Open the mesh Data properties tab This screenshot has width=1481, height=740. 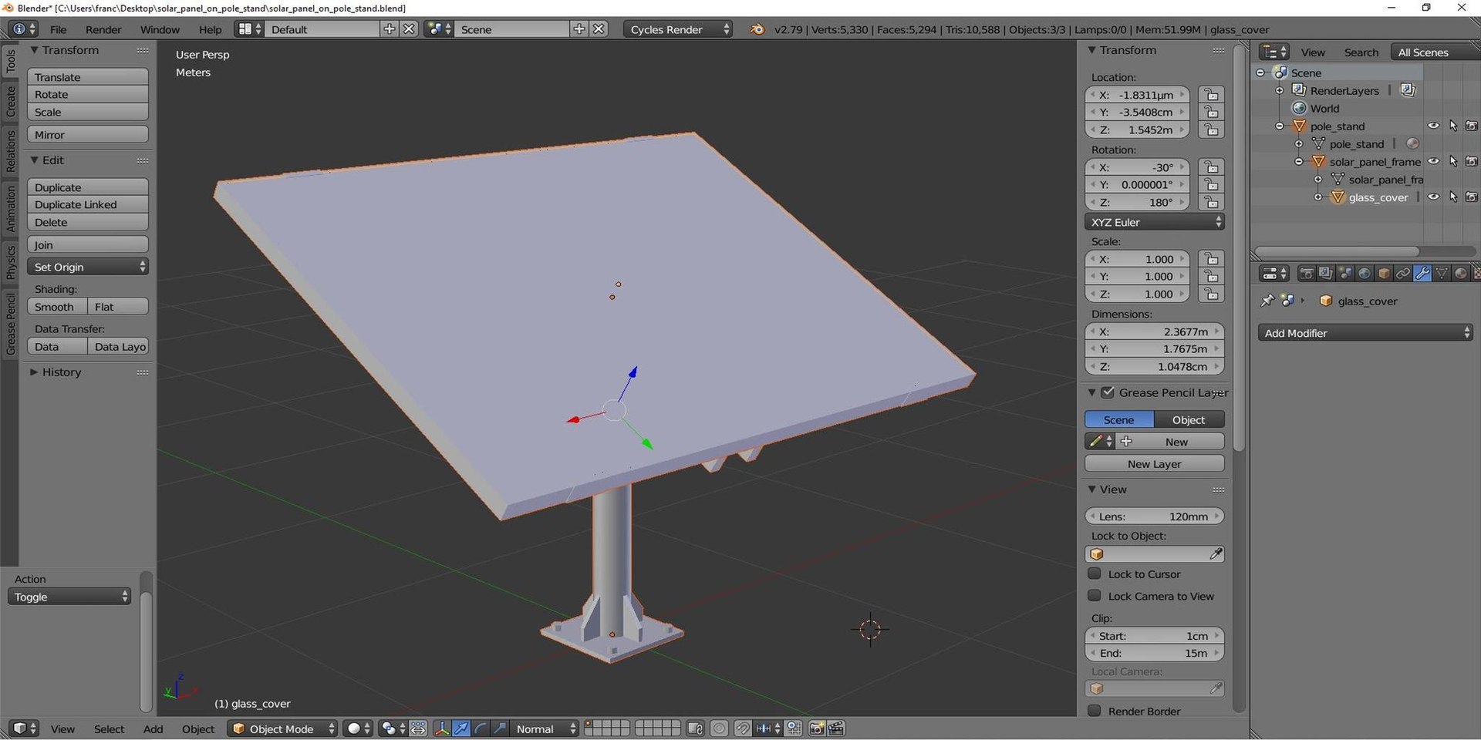(x=1442, y=274)
